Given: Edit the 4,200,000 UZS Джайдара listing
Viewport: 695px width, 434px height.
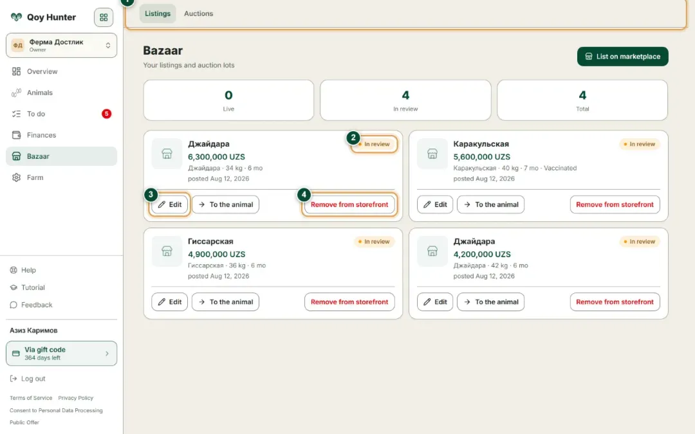Looking at the screenshot, I should click(x=435, y=302).
